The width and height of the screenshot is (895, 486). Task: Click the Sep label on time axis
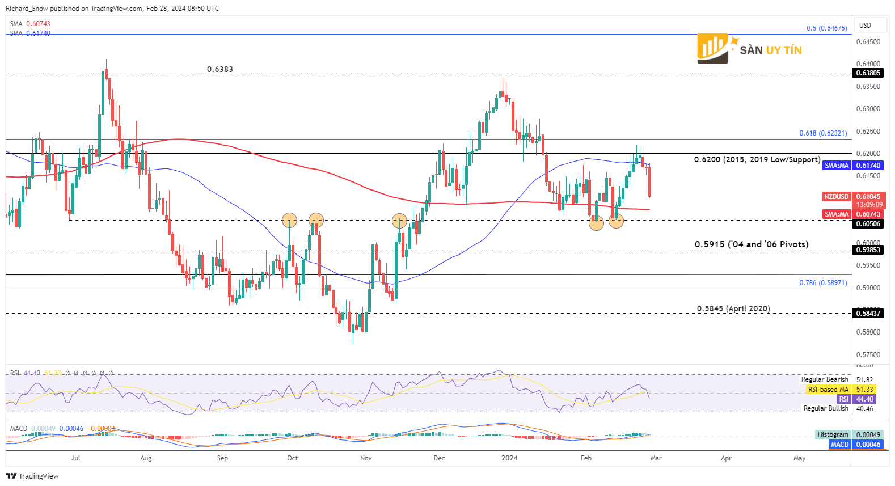click(222, 458)
